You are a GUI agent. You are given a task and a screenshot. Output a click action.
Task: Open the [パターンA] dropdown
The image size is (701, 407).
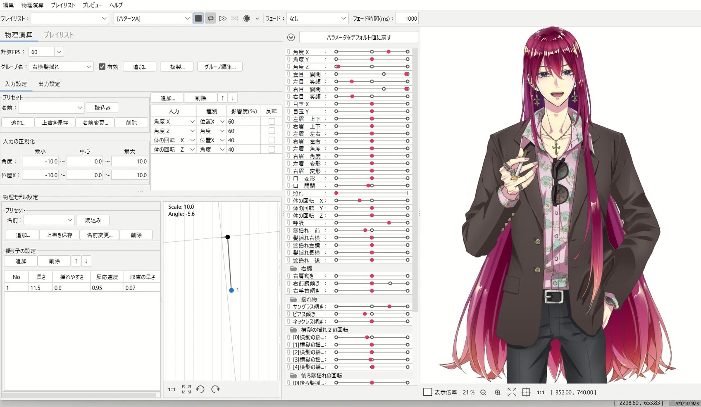click(153, 19)
